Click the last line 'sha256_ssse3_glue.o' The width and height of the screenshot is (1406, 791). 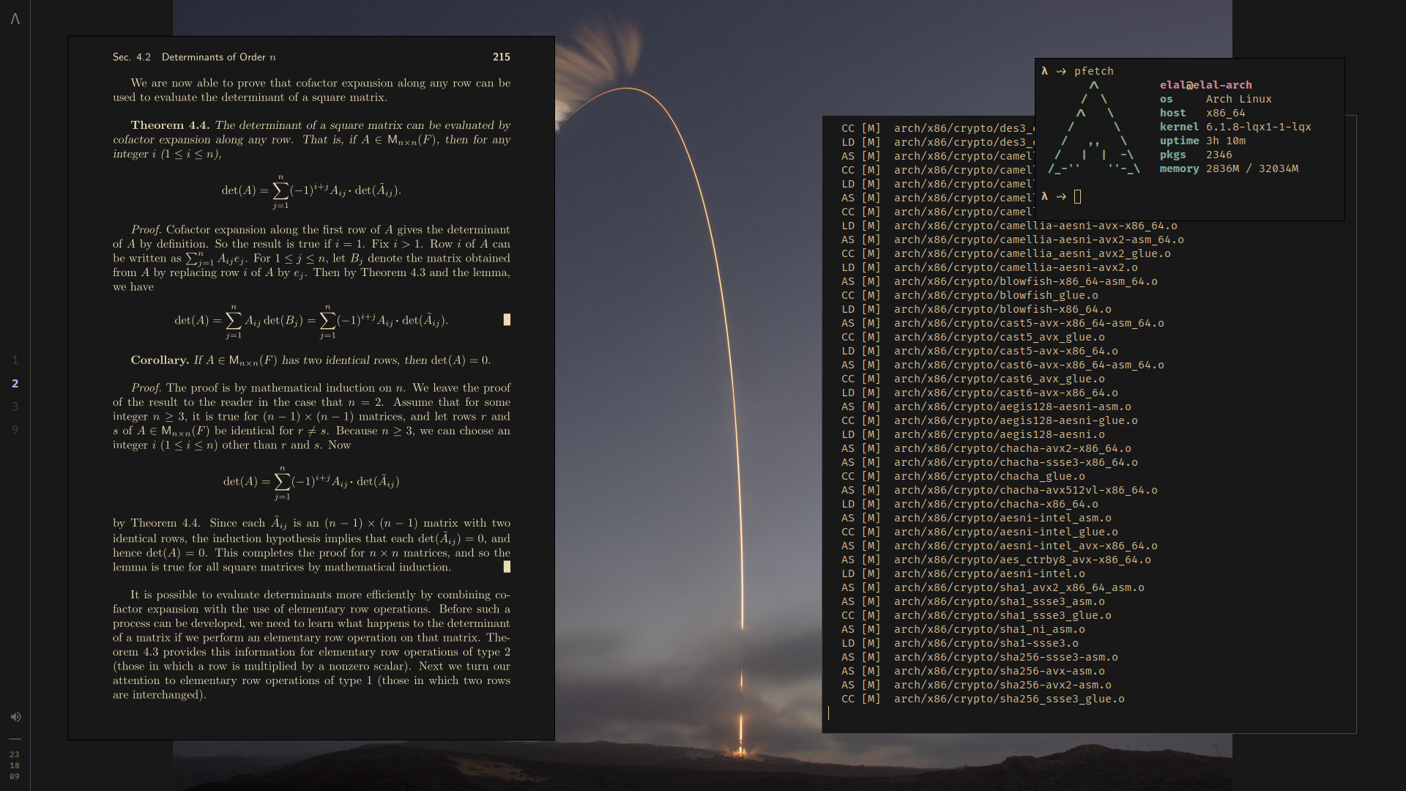pos(983,699)
